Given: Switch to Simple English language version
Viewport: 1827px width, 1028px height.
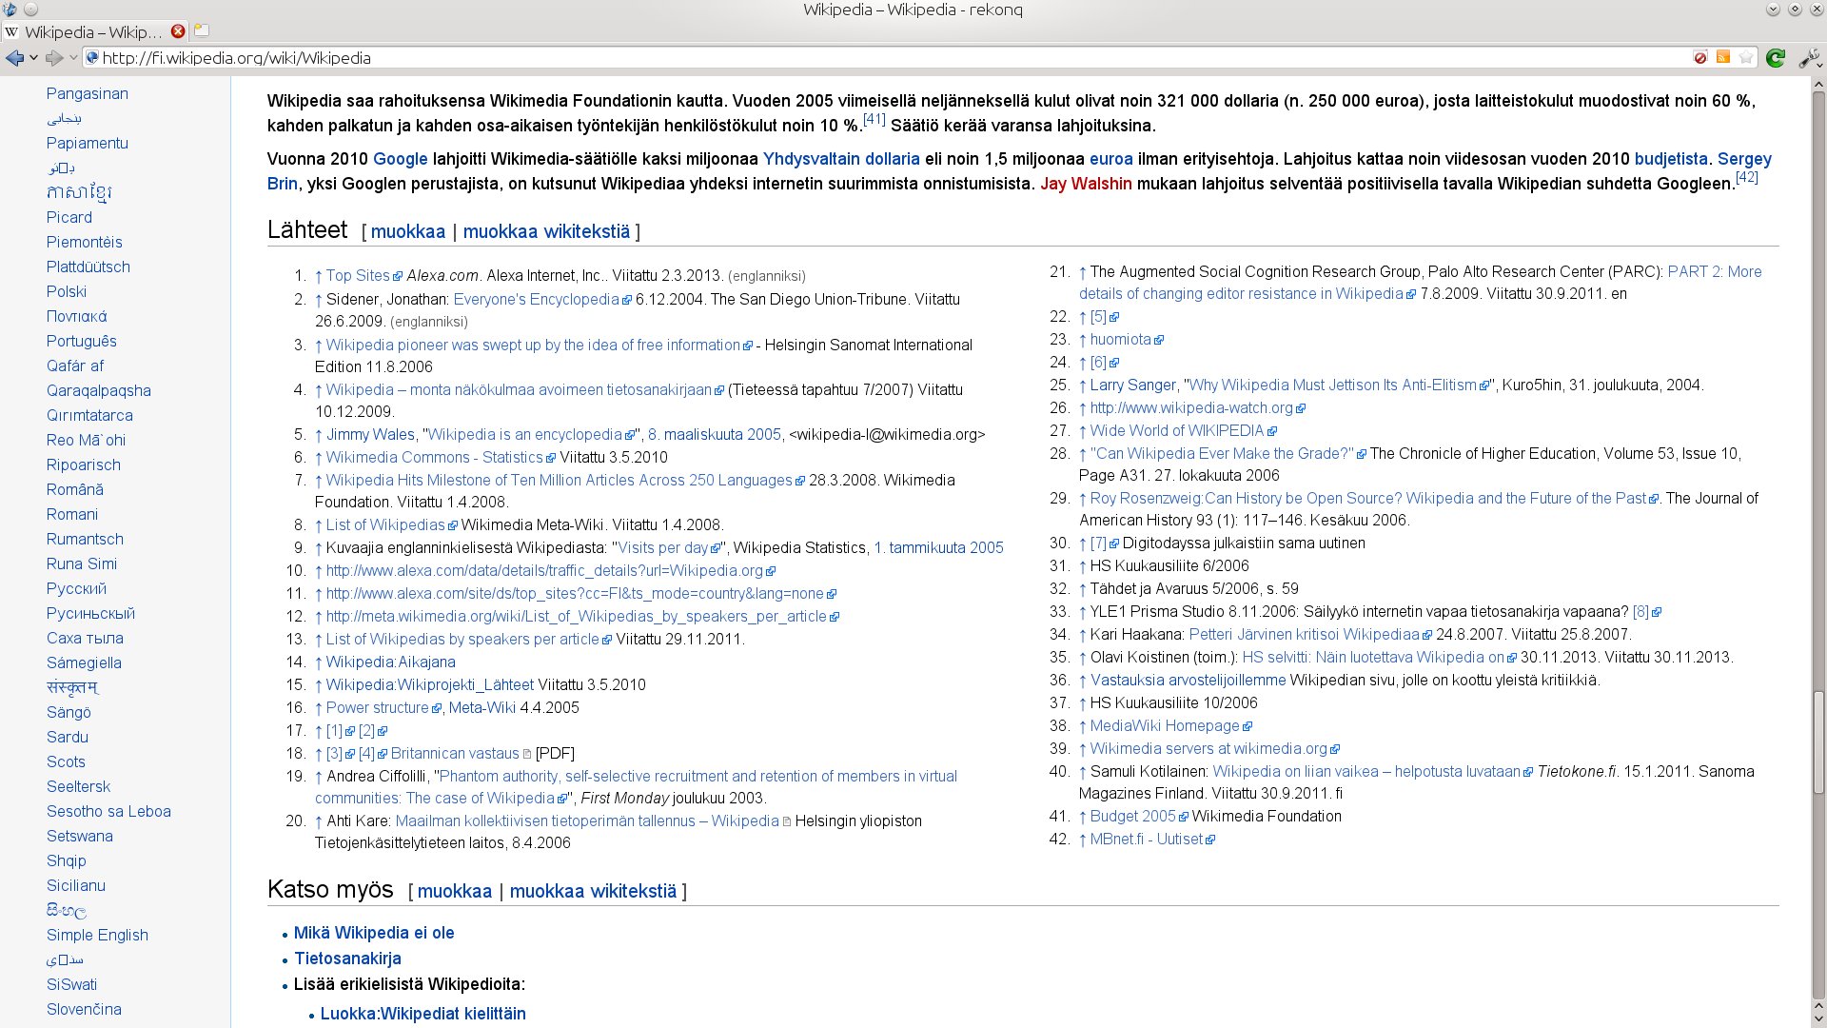Looking at the screenshot, I should pos(97,936).
